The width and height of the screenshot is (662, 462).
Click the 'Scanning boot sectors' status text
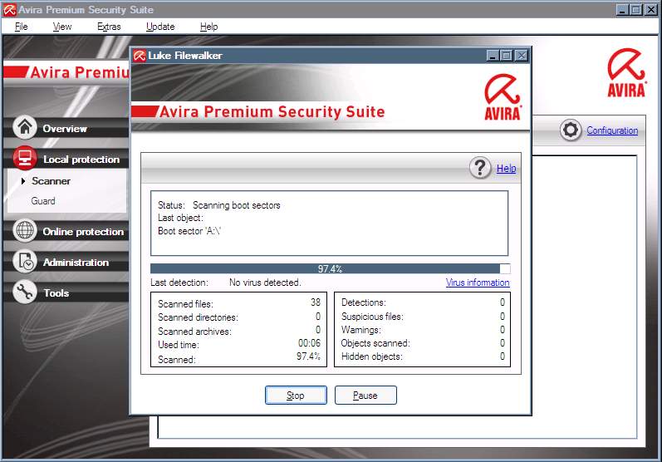[x=237, y=205]
